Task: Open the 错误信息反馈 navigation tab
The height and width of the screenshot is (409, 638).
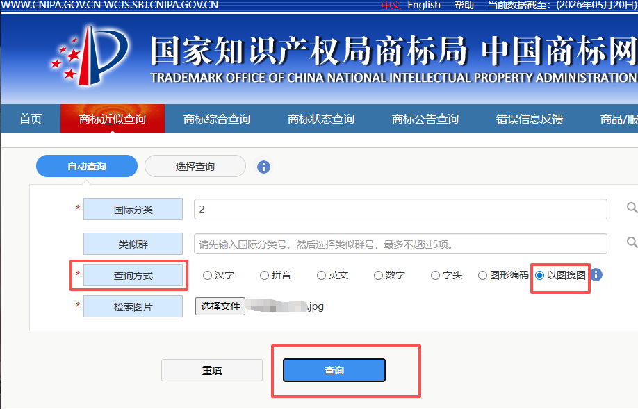Action: pos(530,119)
